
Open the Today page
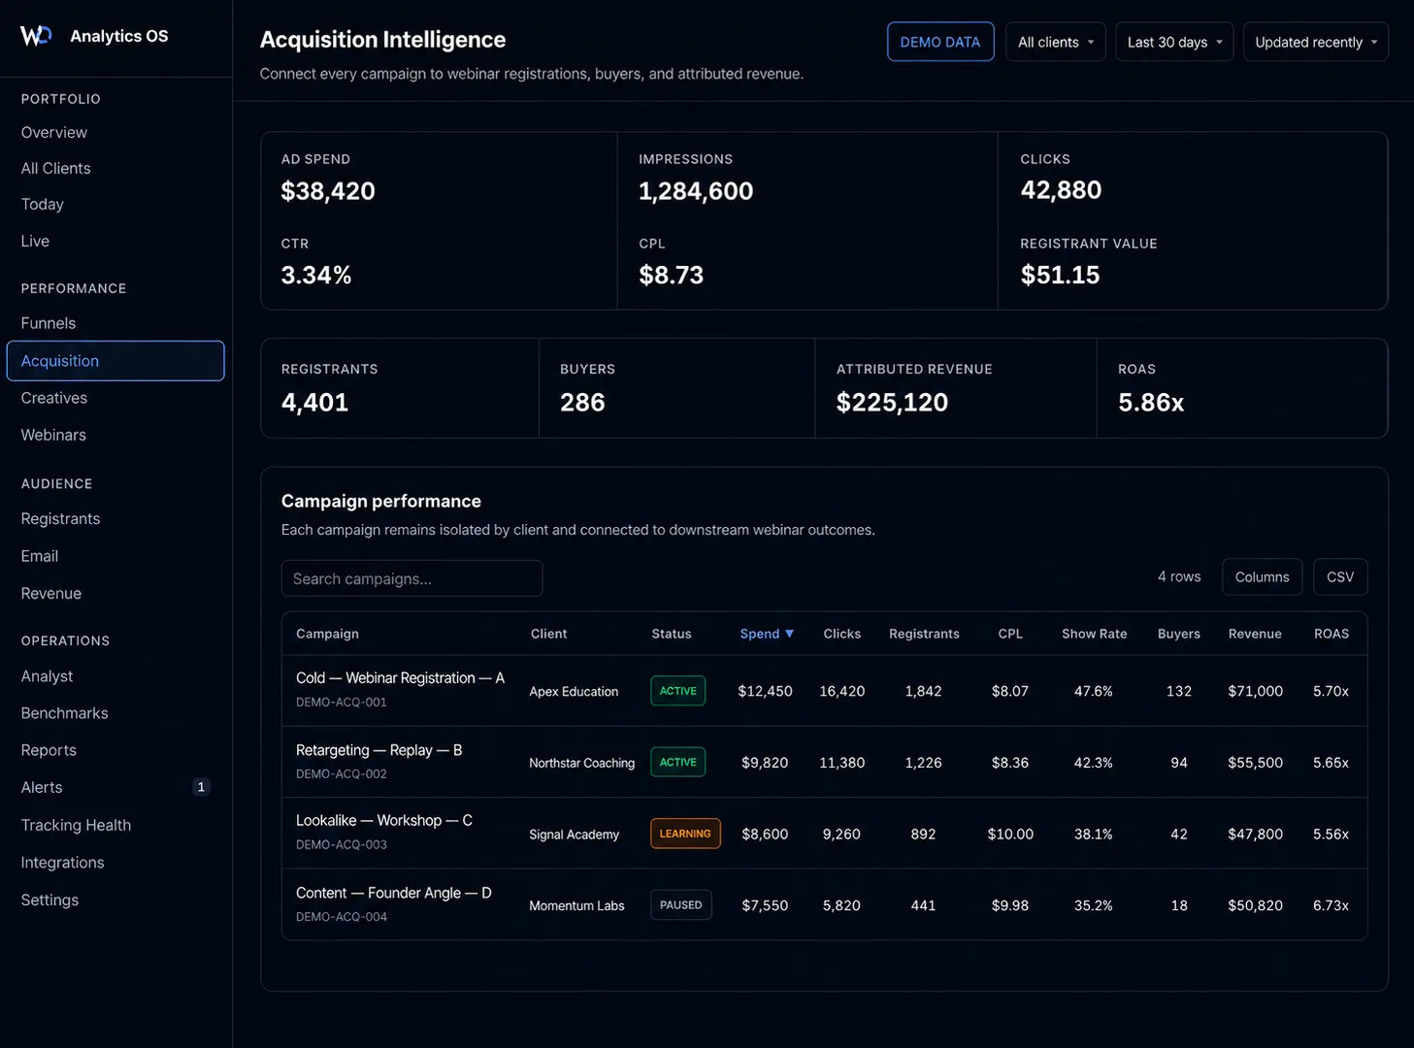coord(42,204)
